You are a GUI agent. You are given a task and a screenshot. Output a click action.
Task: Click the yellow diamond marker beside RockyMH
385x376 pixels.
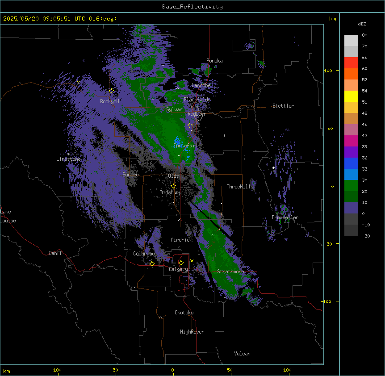tap(111, 91)
